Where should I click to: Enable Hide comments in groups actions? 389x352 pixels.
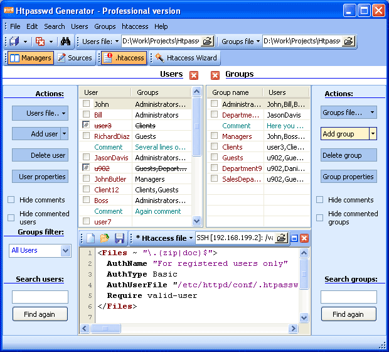pyautogui.click(x=319, y=200)
